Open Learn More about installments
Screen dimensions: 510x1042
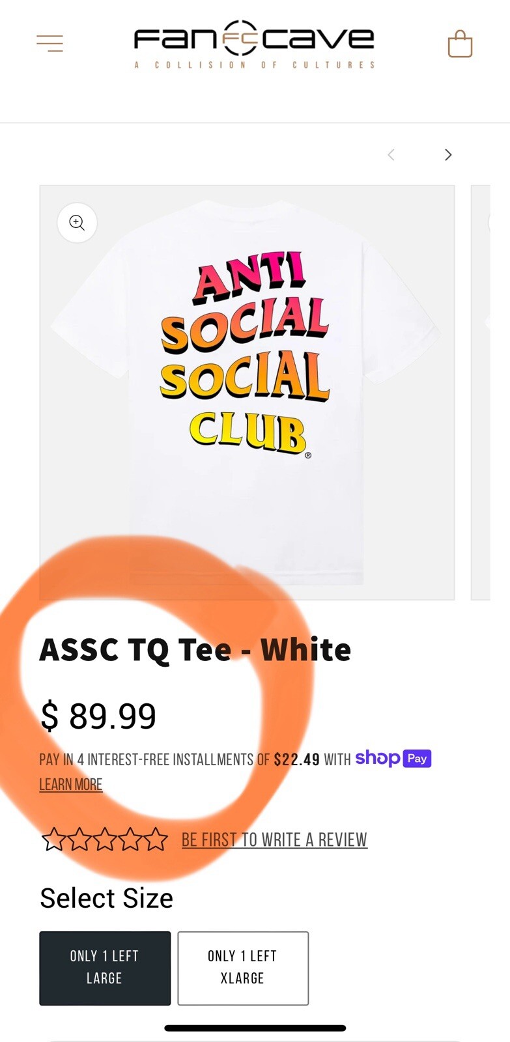pos(71,785)
